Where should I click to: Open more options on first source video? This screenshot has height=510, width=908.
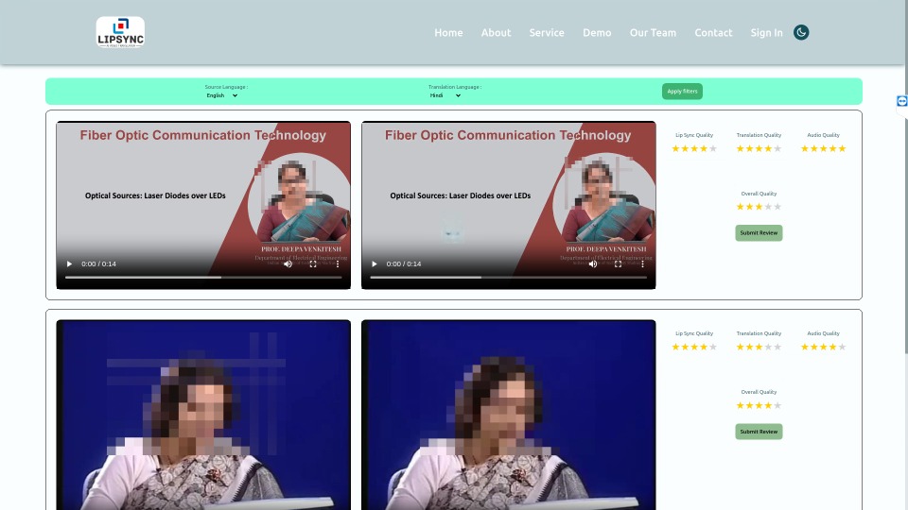338,263
